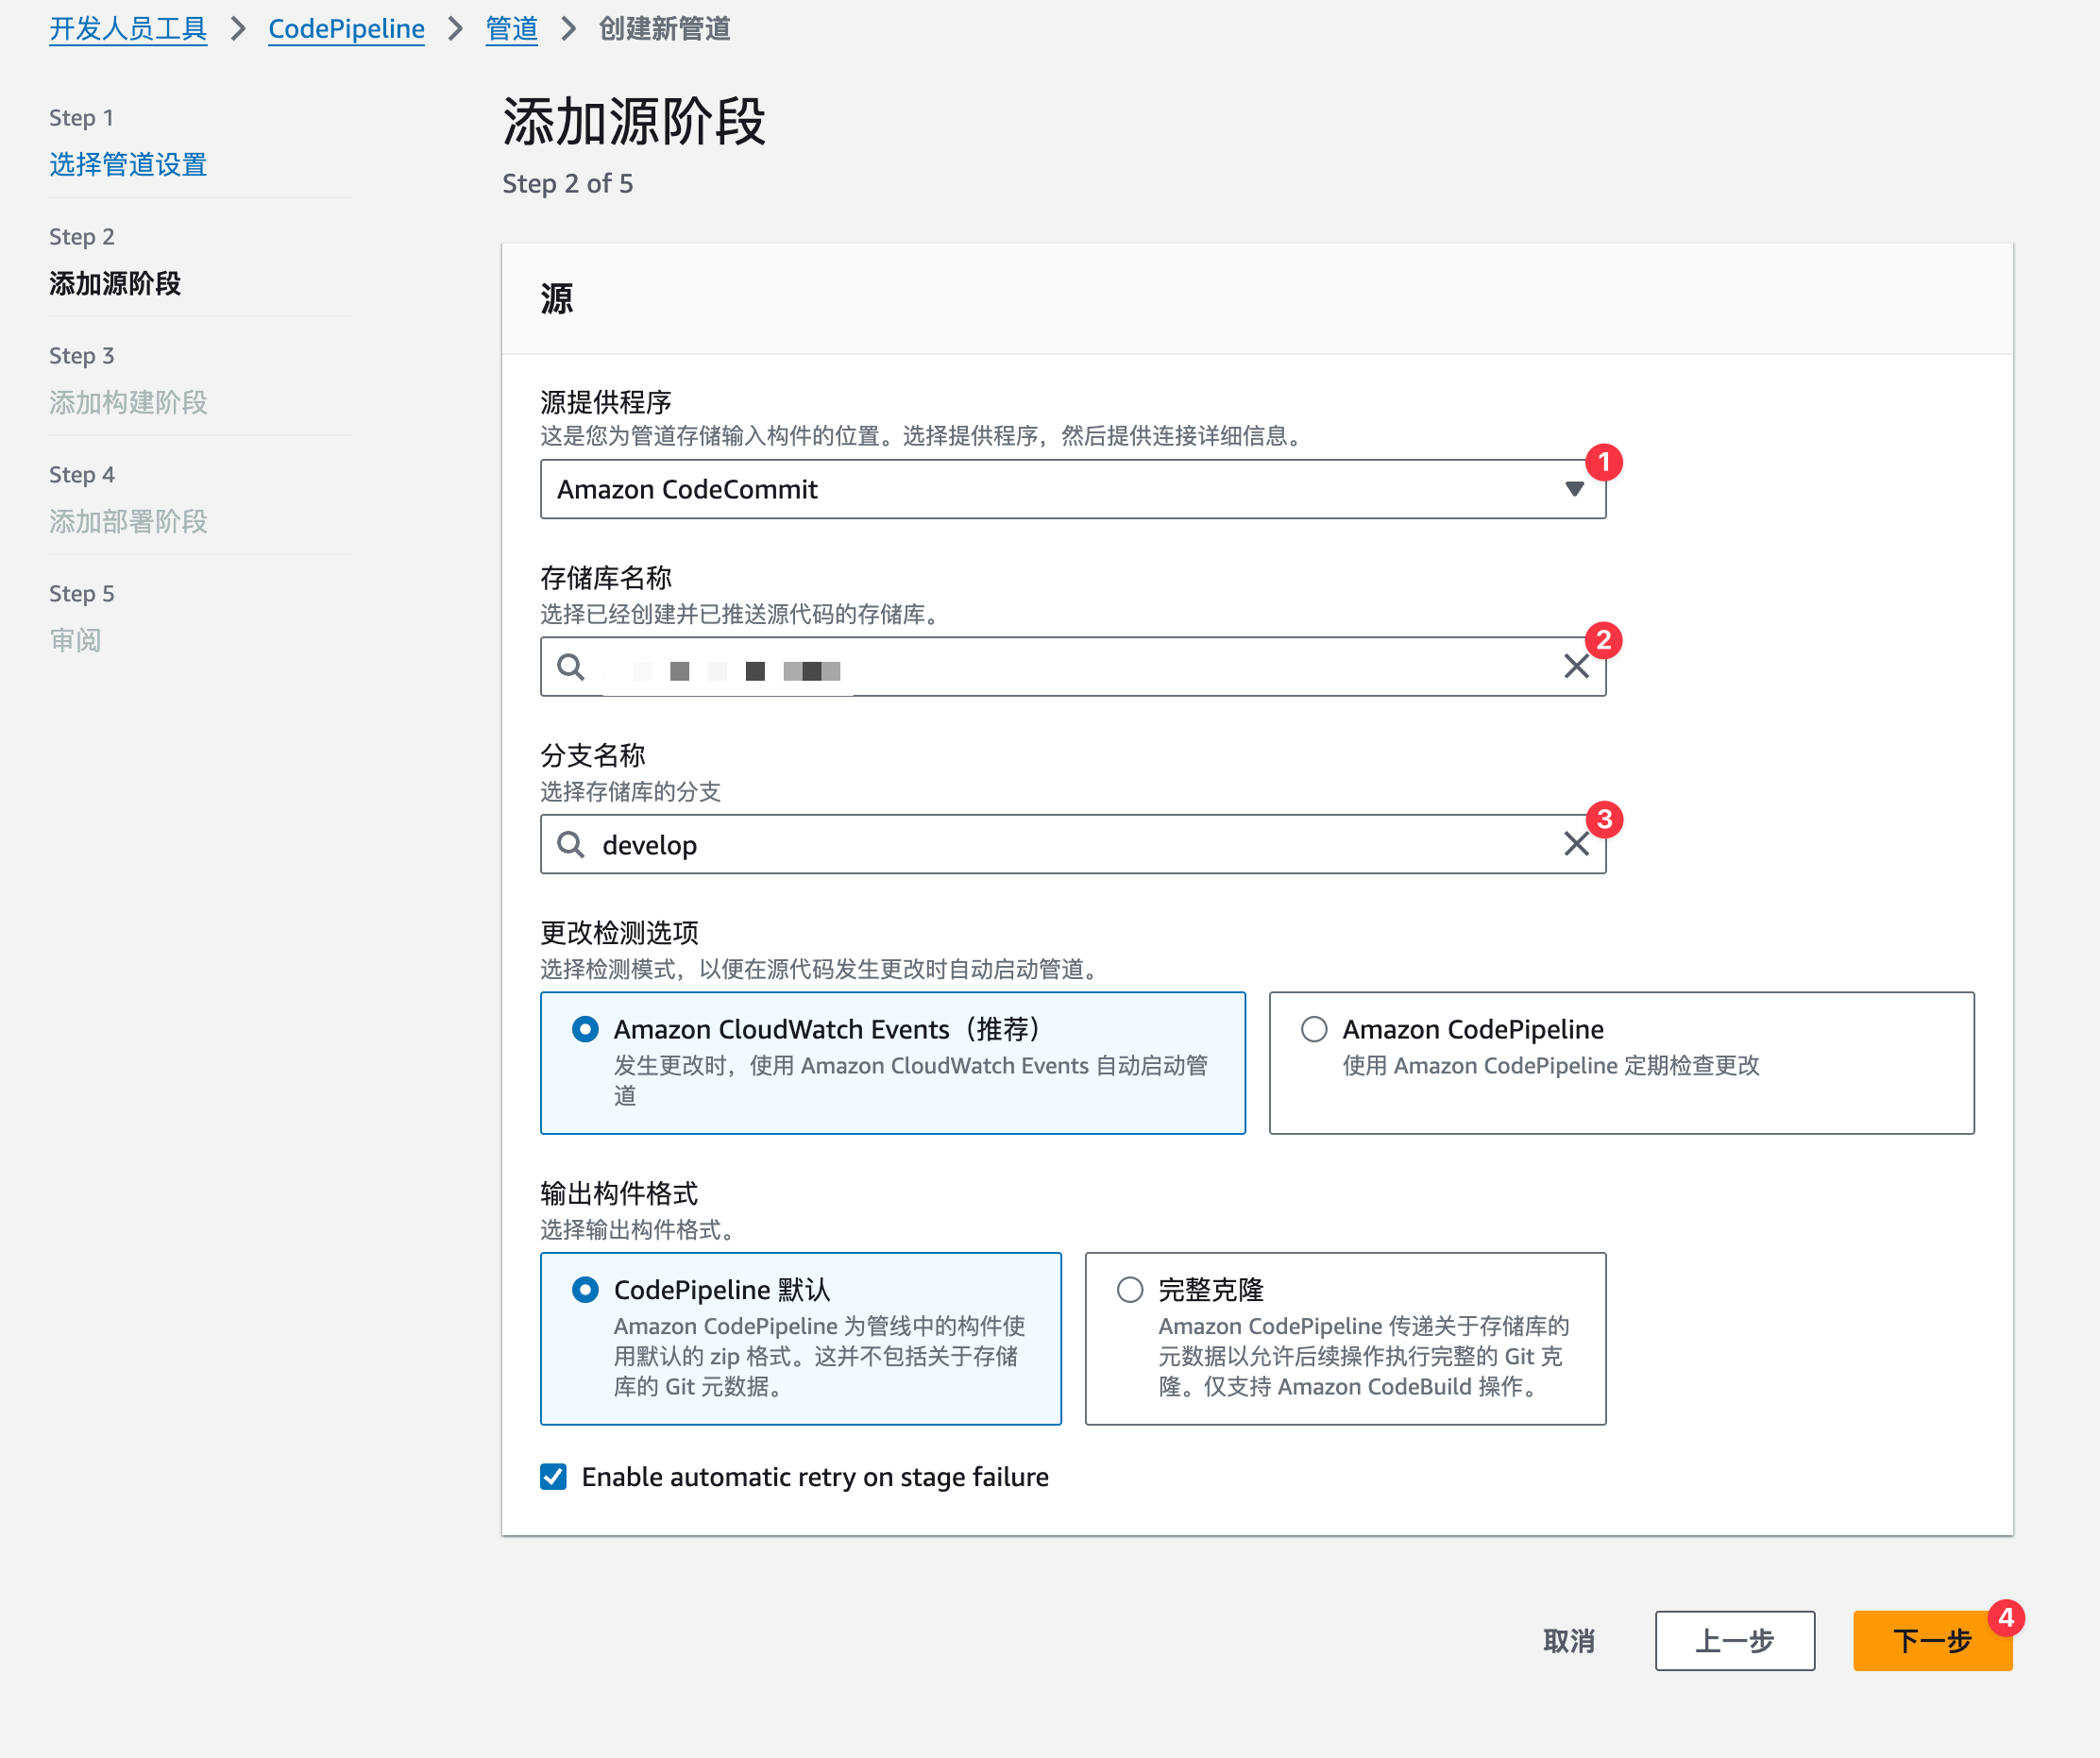Select CodePipeline 默认 output format

[x=585, y=1289]
